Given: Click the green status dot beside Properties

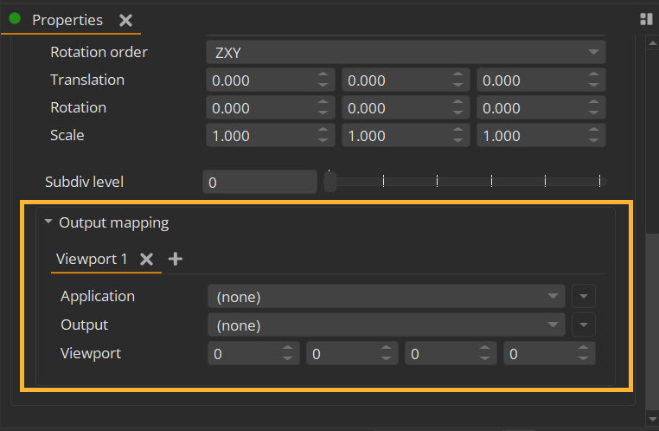Looking at the screenshot, I should pos(15,18).
